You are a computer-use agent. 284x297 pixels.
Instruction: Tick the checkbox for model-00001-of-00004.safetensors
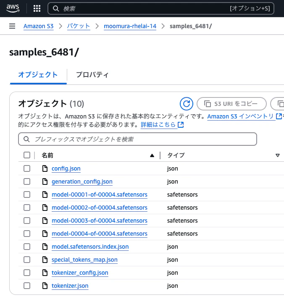click(x=27, y=194)
